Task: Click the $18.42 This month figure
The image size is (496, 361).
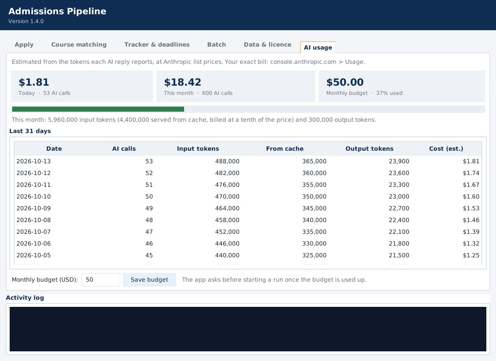Action: coord(182,82)
